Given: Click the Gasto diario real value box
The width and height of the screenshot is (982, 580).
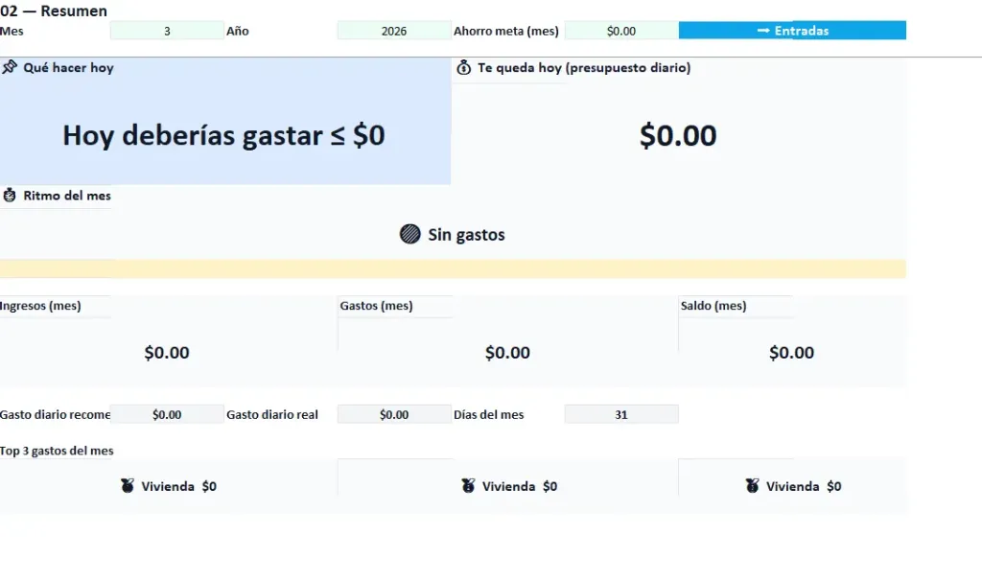Looking at the screenshot, I should pyautogui.click(x=393, y=414).
